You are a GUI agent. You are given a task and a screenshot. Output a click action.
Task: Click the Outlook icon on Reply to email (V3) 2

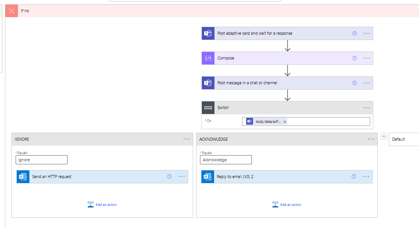[x=207, y=177]
